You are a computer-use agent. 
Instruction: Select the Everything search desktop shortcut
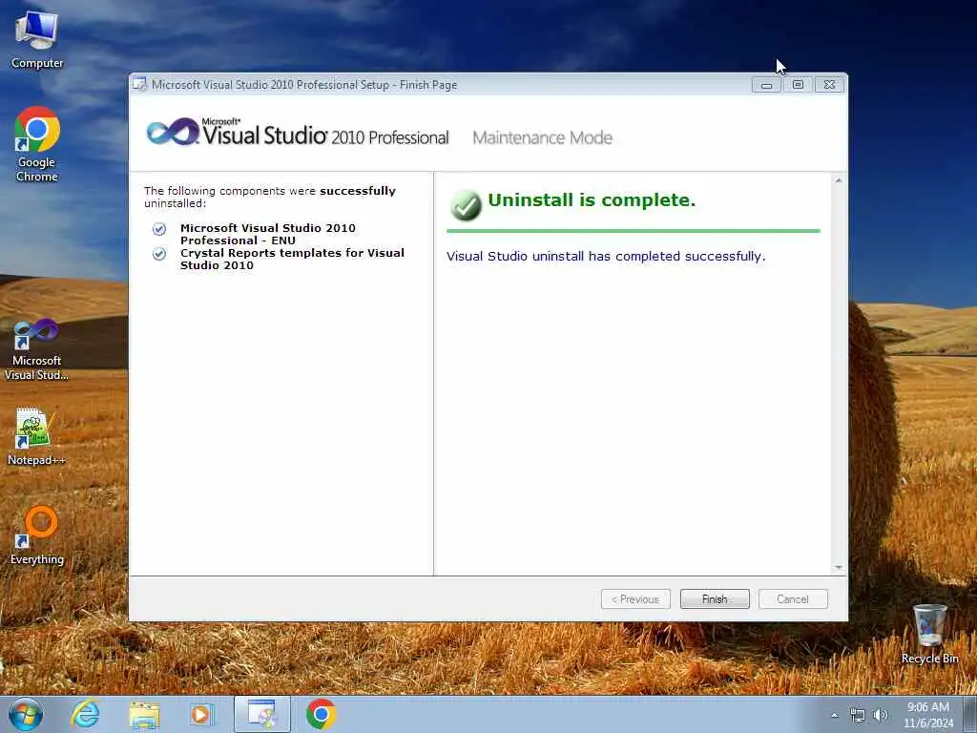[x=37, y=535]
